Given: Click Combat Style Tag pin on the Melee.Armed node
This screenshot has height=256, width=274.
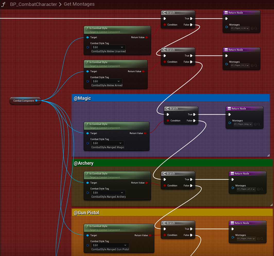Looking at the screenshot, I should coord(88,81).
